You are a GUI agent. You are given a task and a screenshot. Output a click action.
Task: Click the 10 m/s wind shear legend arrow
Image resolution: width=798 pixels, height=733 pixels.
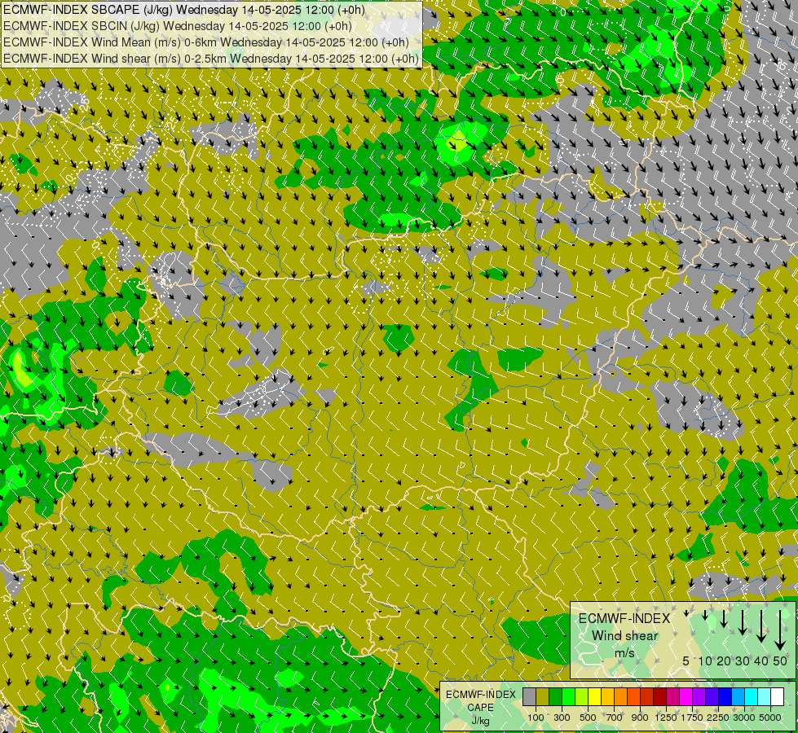pos(705,614)
